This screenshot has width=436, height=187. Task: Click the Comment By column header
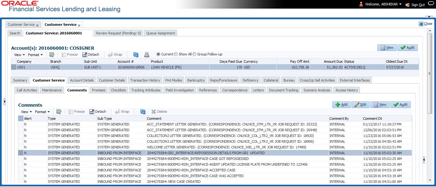345,119
